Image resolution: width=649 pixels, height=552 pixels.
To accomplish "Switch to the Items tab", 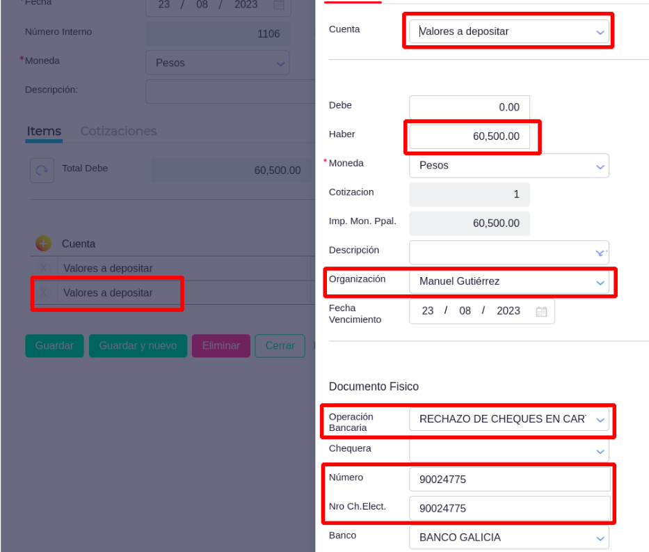I will [x=44, y=132].
